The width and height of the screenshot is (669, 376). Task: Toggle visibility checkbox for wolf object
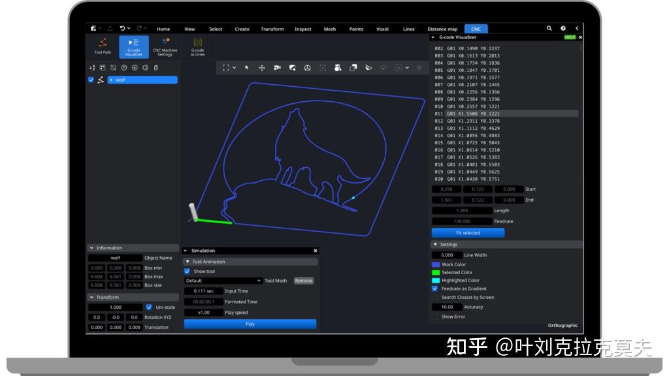[x=91, y=80]
